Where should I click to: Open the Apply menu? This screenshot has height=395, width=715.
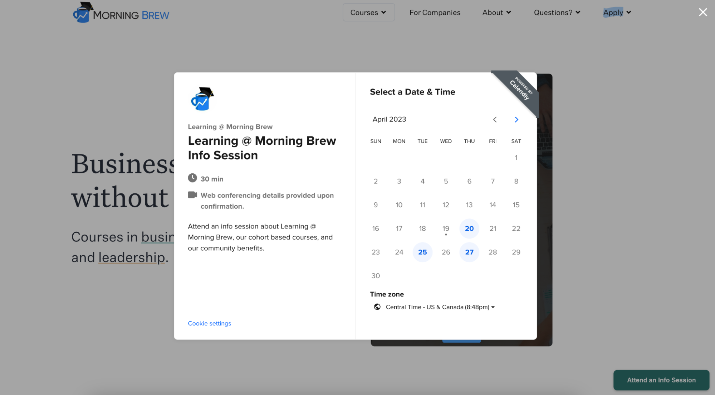[x=617, y=13]
